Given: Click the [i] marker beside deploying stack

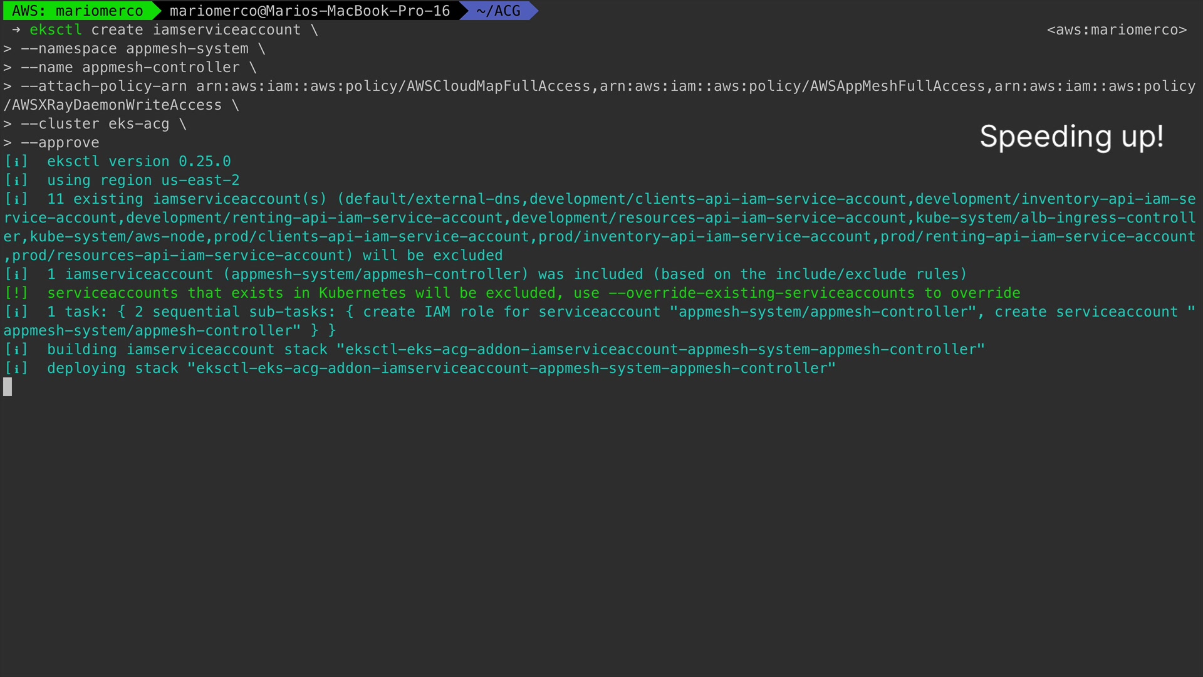Looking at the screenshot, I should coord(16,368).
